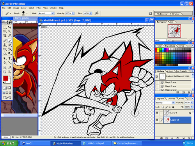Select the Zoom magnifier tool
The height and width of the screenshot is (146, 195).
coord(9,72)
